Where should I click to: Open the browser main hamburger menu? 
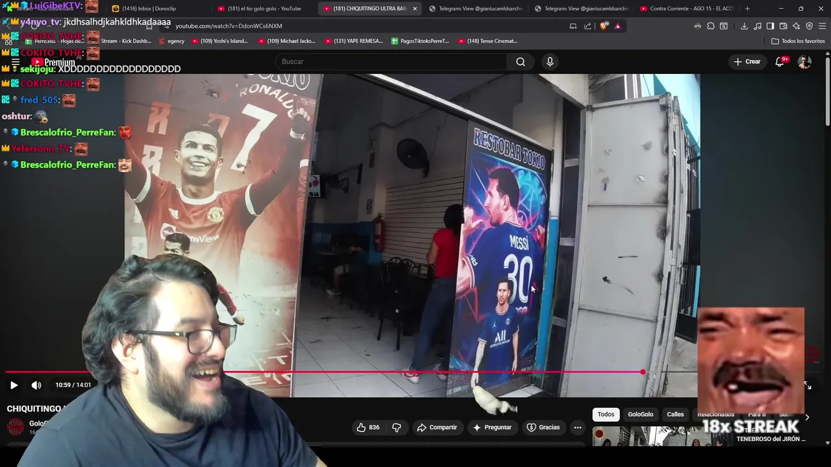[823, 26]
